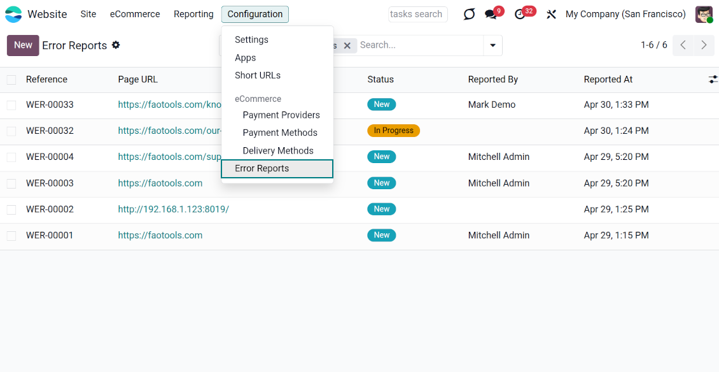
Task: Click the Website app logo
Action: (14, 13)
